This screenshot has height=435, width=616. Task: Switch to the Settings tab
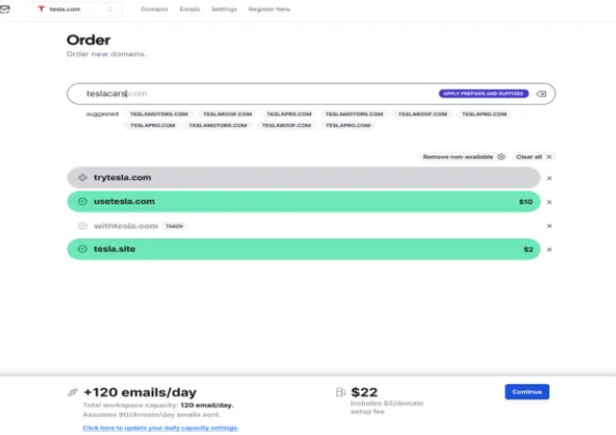(224, 9)
